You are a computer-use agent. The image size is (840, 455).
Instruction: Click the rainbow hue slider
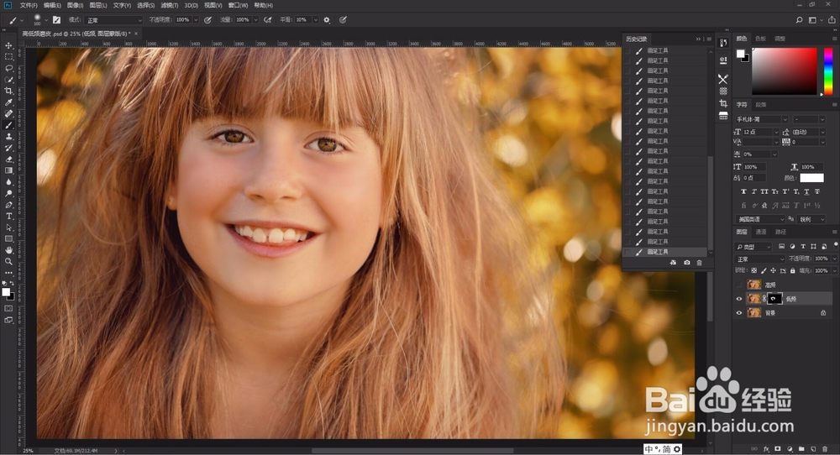(828, 71)
